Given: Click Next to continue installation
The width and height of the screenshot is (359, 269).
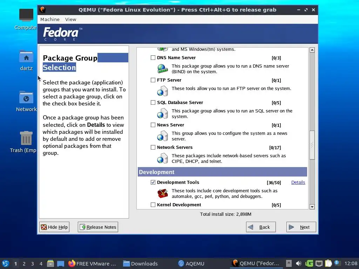Looking at the screenshot, I should pos(301,227).
